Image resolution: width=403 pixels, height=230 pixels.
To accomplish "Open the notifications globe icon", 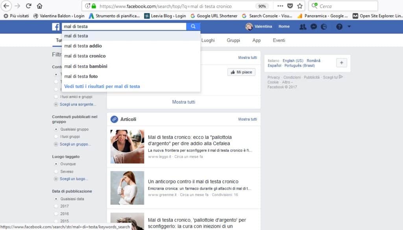I will point(324,27).
